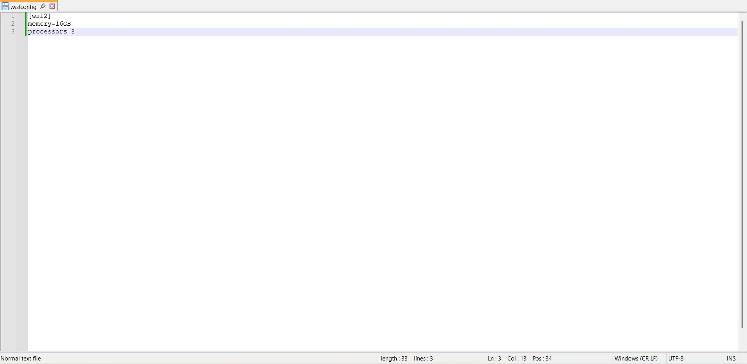Select line number 2 in the margin
The image size is (747, 364).
tap(13, 24)
